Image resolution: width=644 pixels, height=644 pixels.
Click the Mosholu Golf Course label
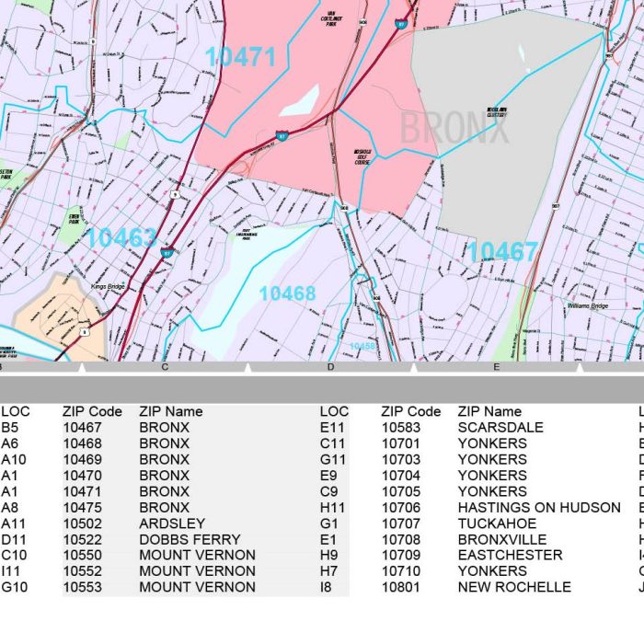362,157
